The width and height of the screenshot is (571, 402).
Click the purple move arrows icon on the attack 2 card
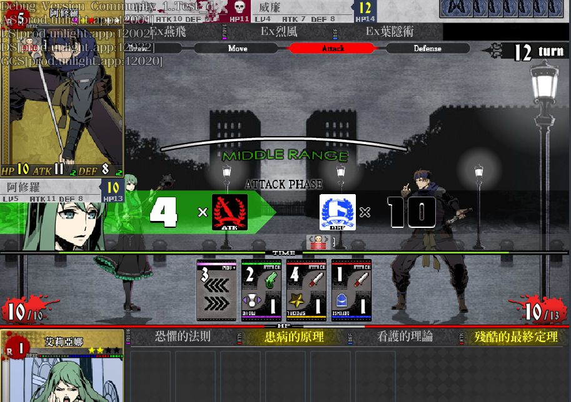(x=251, y=300)
